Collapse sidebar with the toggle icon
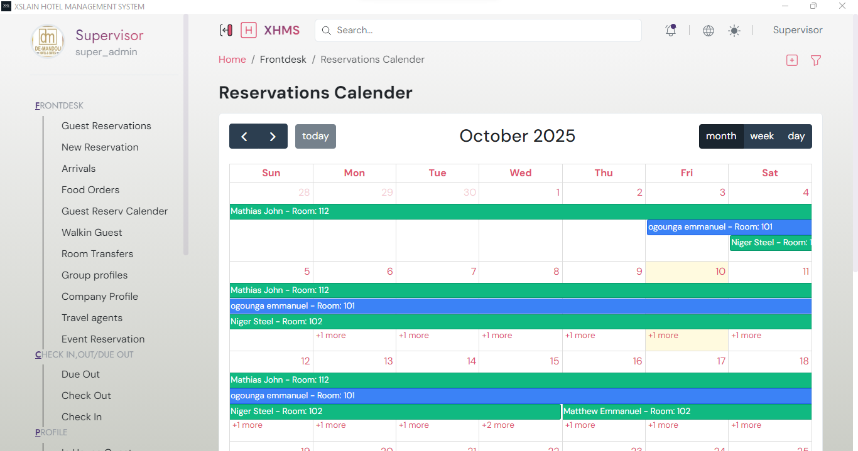858x451 pixels. [226, 30]
